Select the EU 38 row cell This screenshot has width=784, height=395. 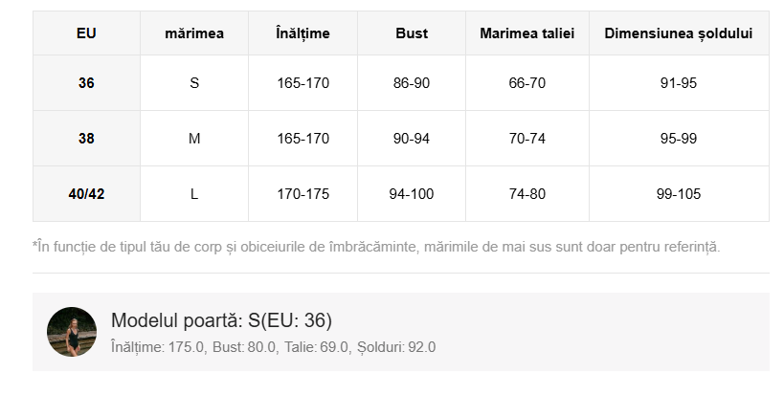[x=86, y=139]
